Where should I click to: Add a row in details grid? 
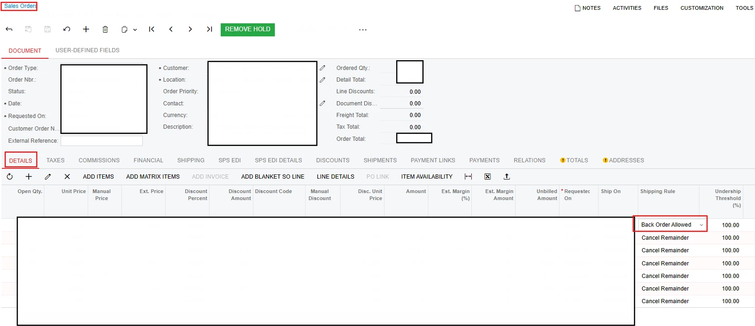point(28,177)
